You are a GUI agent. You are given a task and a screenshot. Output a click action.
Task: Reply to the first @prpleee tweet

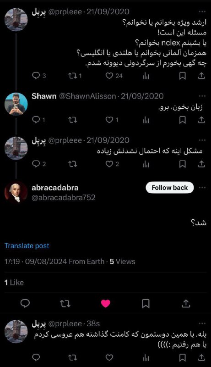tap(39, 76)
